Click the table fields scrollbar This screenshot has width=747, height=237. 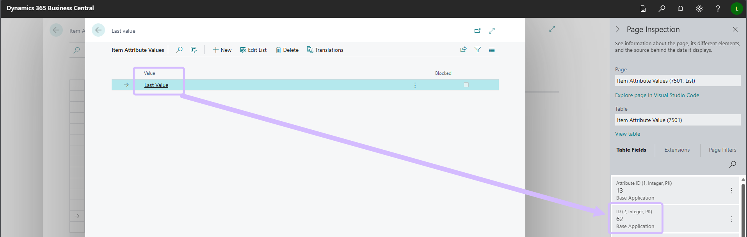click(743, 207)
